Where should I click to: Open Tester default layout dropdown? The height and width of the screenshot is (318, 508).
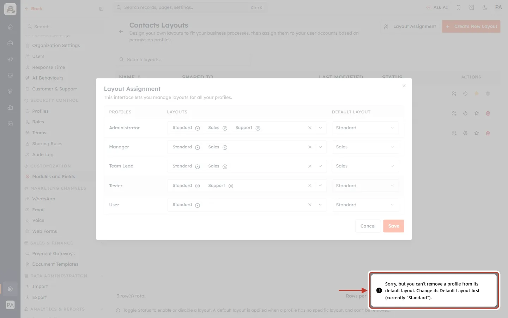[x=365, y=186]
